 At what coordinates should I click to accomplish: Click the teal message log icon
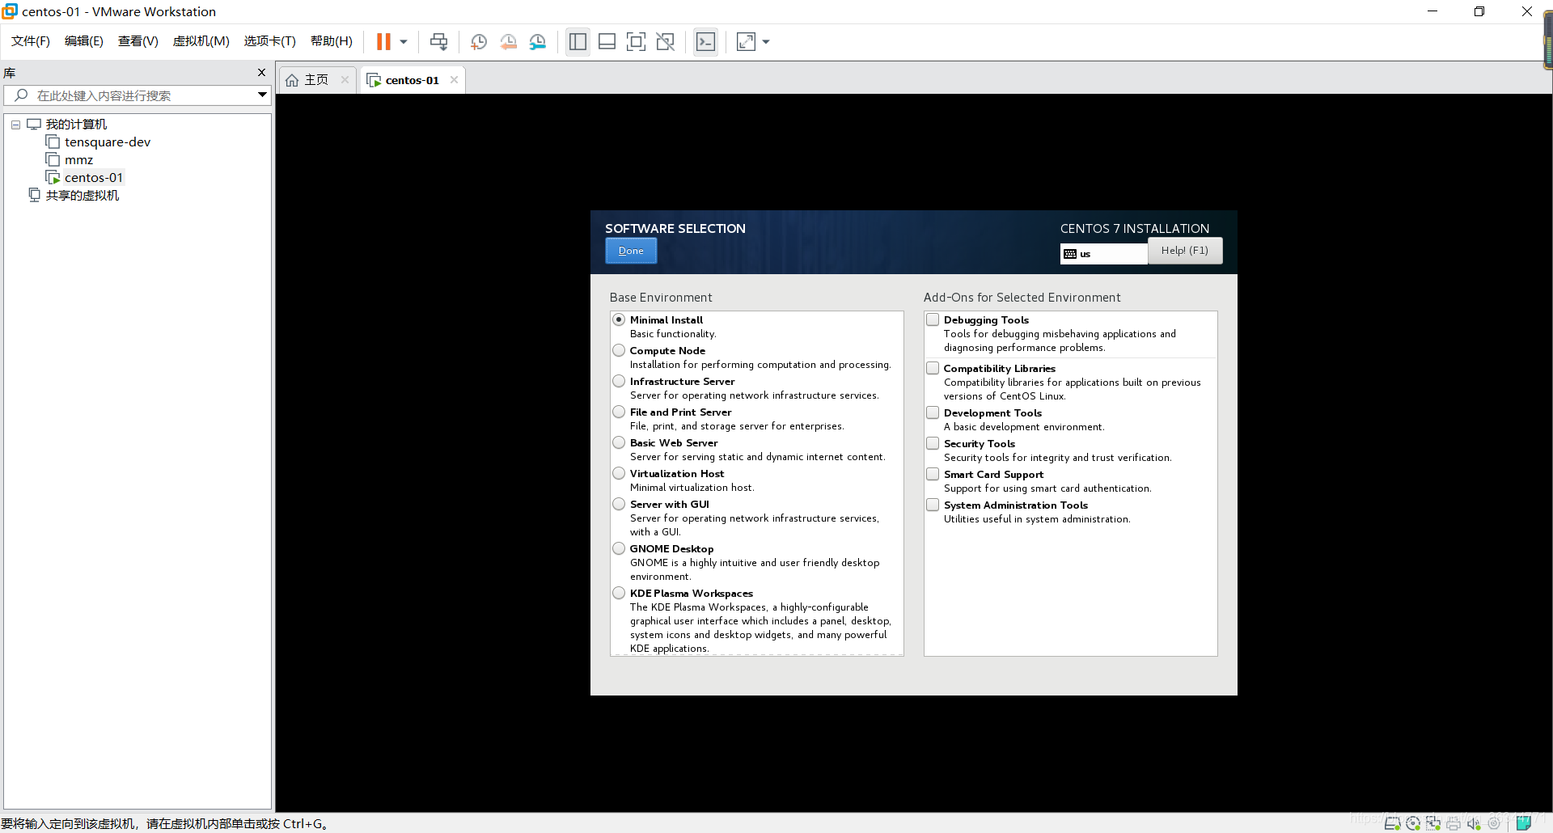click(1523, 823)
